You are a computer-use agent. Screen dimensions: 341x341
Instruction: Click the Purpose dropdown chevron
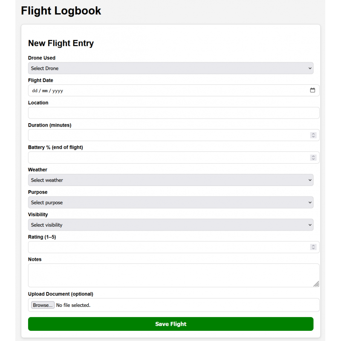pos(310,202)
